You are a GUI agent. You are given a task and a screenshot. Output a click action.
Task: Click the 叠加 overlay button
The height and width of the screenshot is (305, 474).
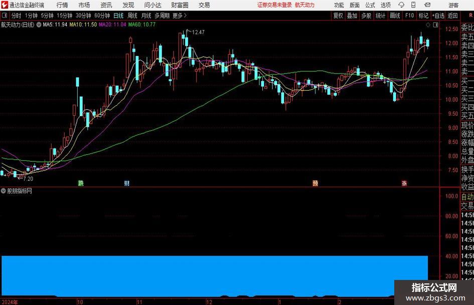coord(352,16)
